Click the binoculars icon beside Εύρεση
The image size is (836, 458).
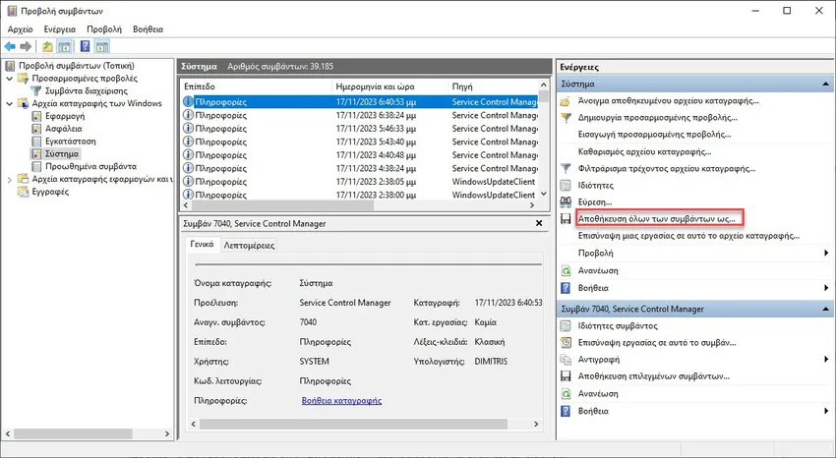point(566,202)
